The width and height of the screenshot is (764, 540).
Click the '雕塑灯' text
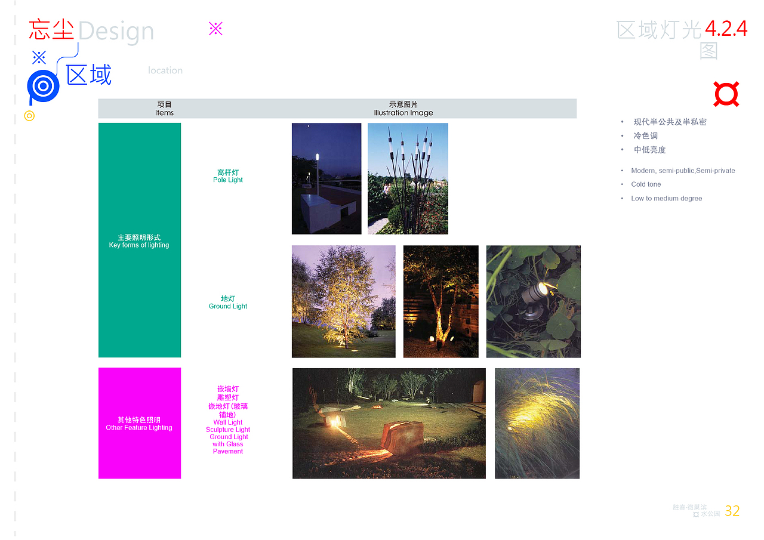[228, 397]
